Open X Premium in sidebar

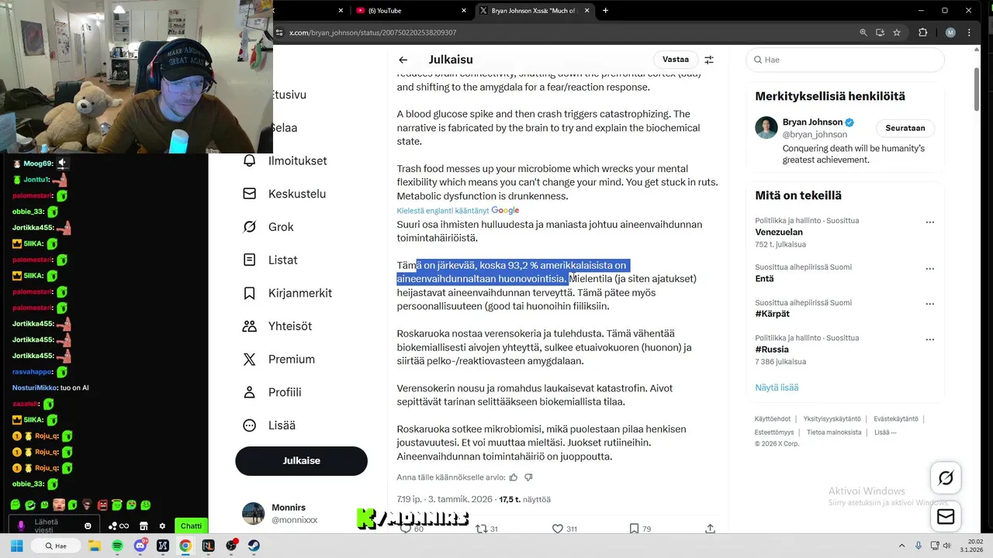pyautogui.click(x=280, y=359)
